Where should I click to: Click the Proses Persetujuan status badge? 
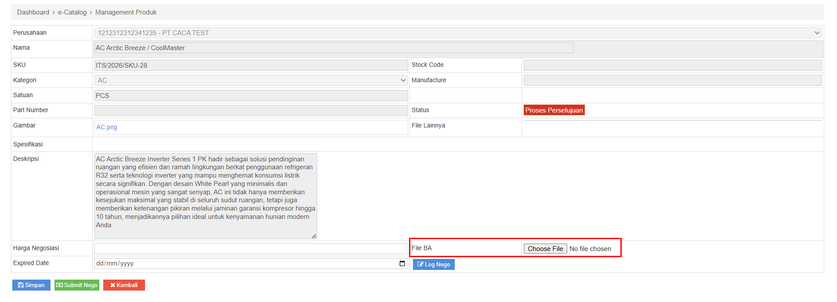coord(554,110)
